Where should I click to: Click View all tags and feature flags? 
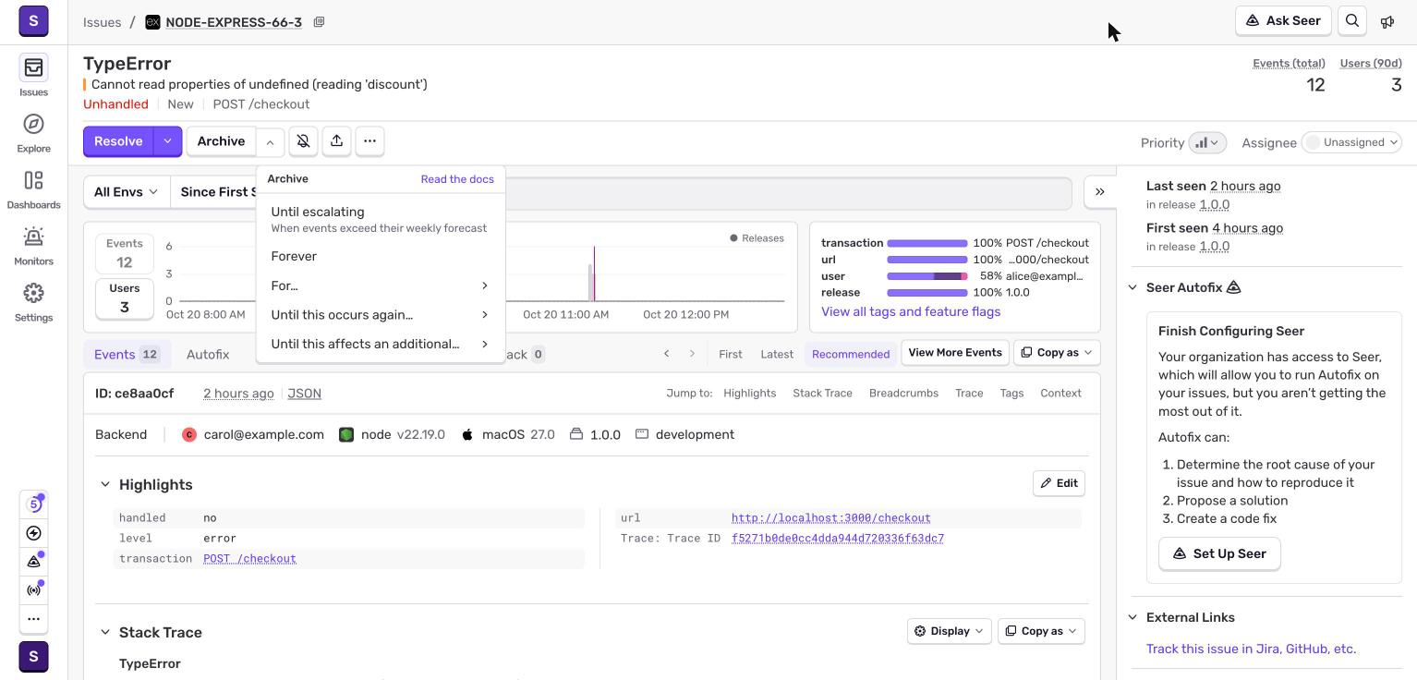(911, 311)
